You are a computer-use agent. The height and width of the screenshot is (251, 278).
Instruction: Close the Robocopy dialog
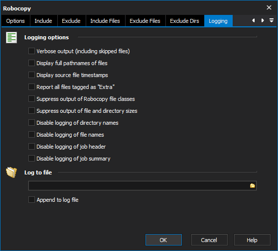coord(269,7)
